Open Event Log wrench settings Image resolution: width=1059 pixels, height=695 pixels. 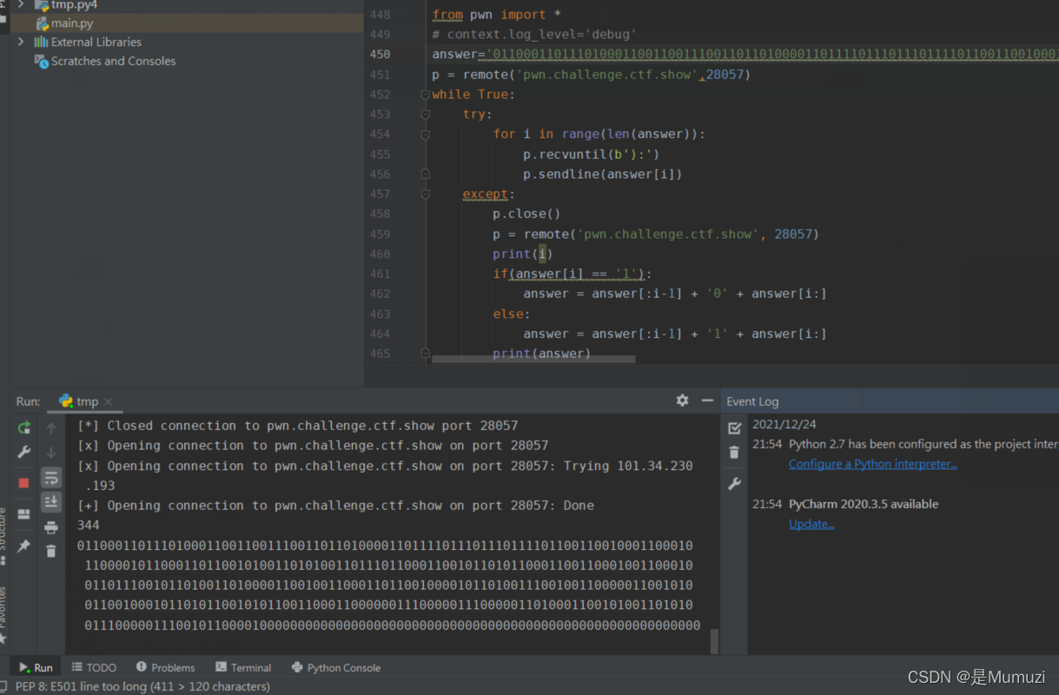pyautogui.click(x=734, y=484)
